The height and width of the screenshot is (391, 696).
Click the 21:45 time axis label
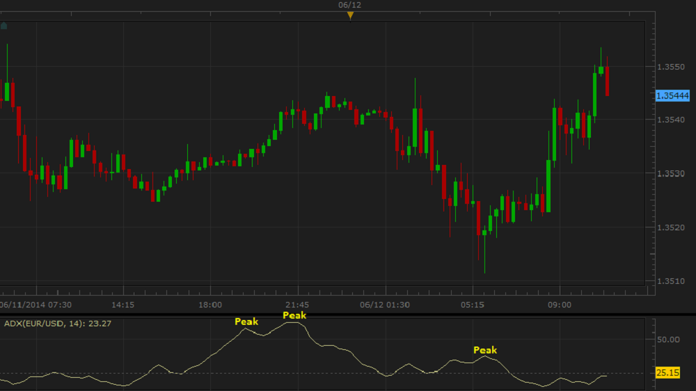pyautogui.click(x=297, y=305)
